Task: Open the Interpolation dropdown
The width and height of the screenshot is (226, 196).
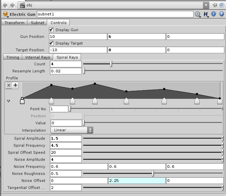Action: coord(72,130)
